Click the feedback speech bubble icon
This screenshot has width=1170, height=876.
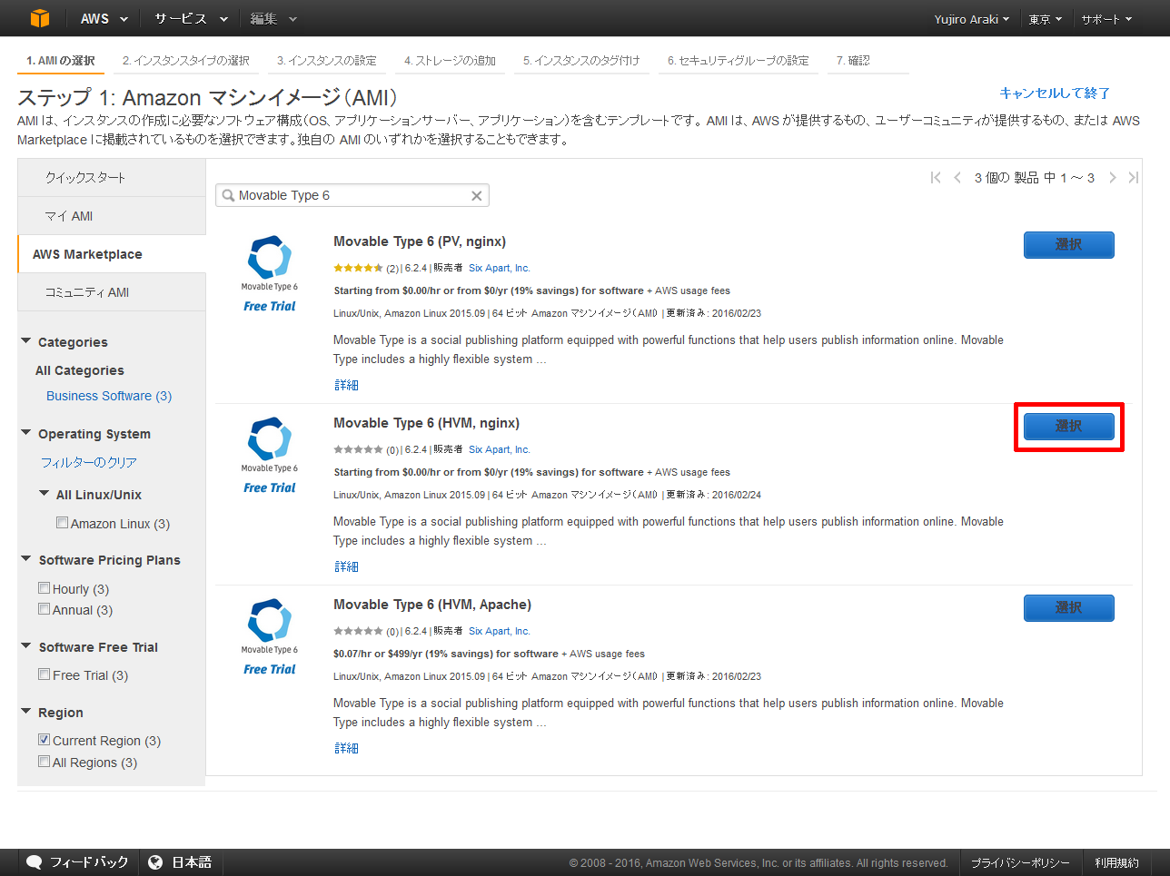click(x=35, y=862)
